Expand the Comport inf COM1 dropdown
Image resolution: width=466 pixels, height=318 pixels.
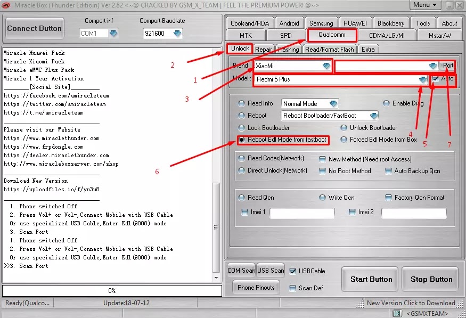click(x=113, y=33)
